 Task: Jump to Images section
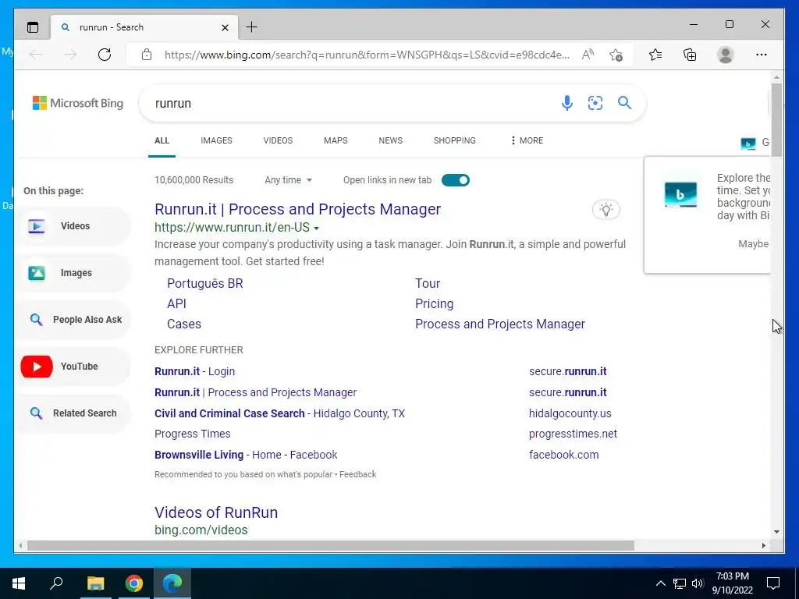pyautogui.click(x=73, y=273)
